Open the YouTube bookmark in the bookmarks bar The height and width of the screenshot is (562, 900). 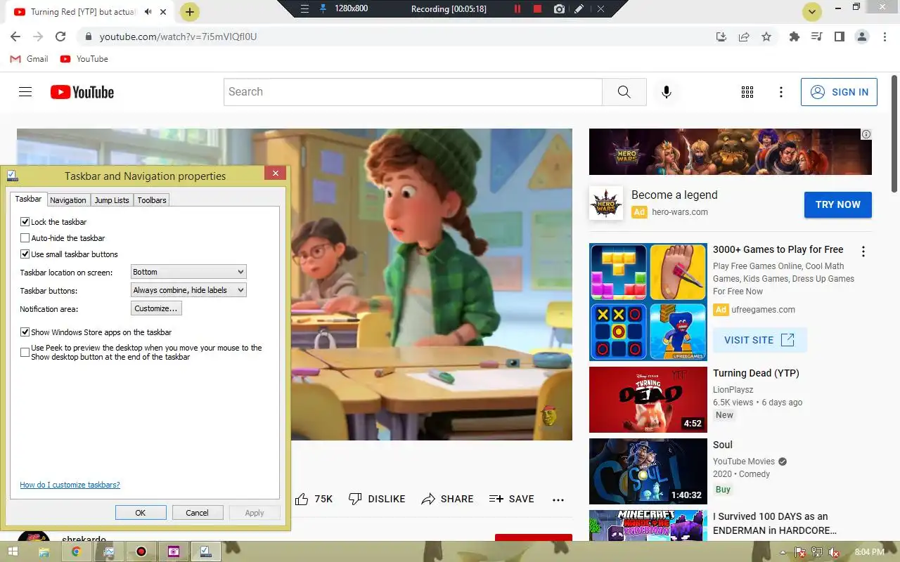tap(84, 59)
